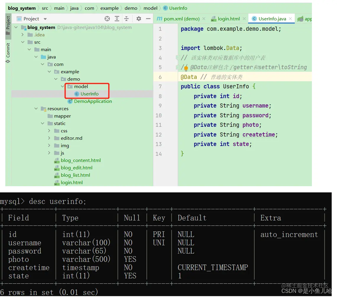This screenshot has height=297, width=337.
Task: Open blog_content.html in project tree
Action: (x=81, y=160)
